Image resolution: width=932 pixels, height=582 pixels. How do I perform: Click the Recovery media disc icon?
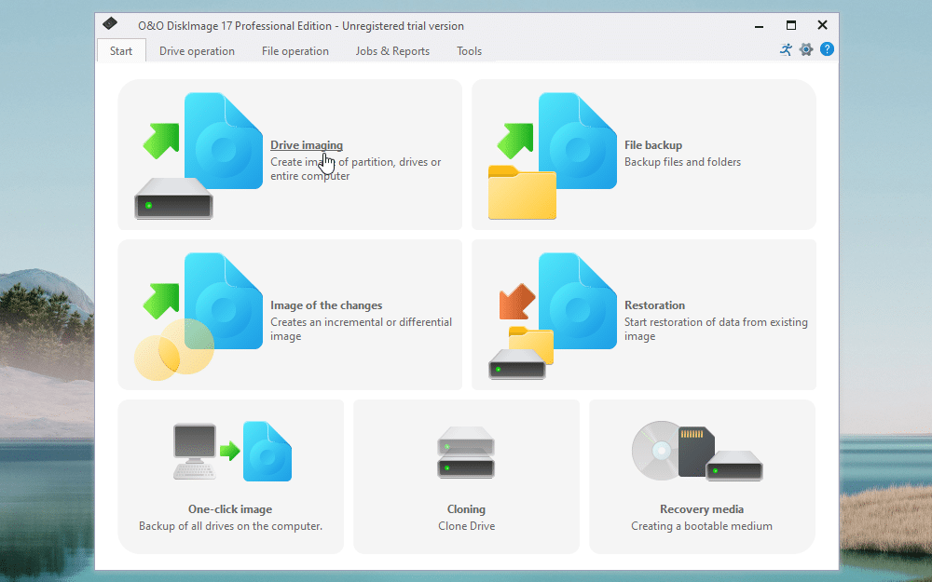[x=662, y=450]
